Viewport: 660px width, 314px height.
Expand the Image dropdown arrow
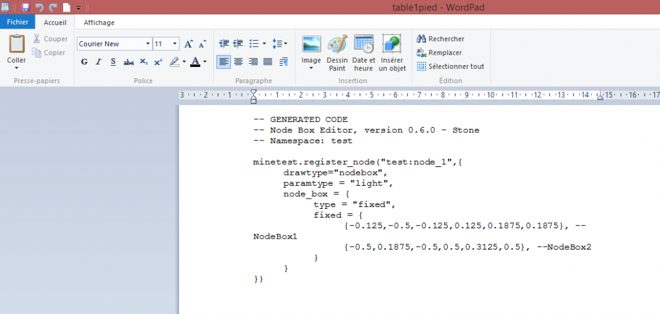(311, 68)
